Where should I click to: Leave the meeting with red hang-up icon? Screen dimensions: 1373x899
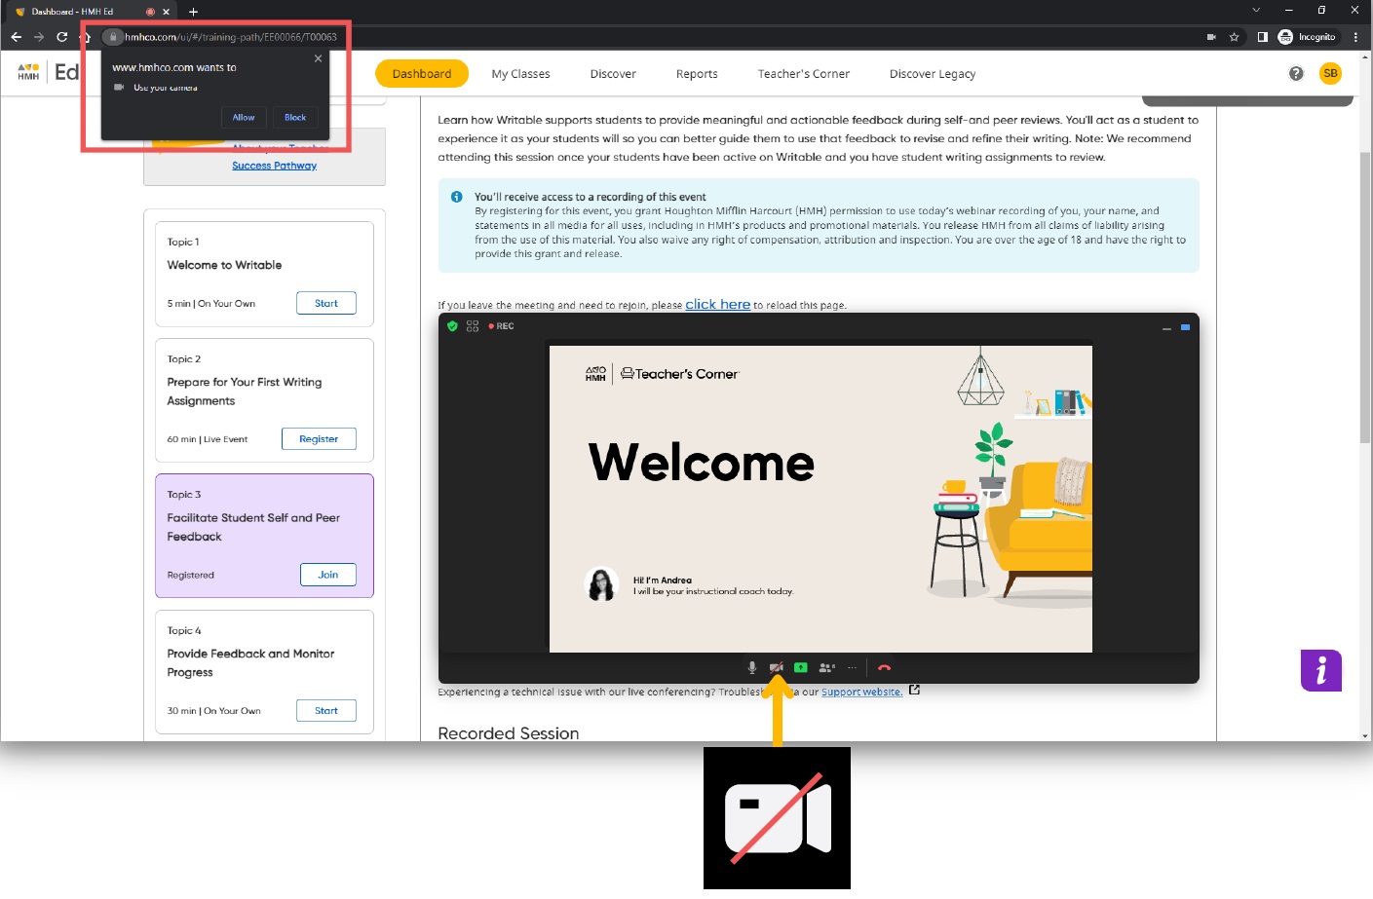coord(884,668)
